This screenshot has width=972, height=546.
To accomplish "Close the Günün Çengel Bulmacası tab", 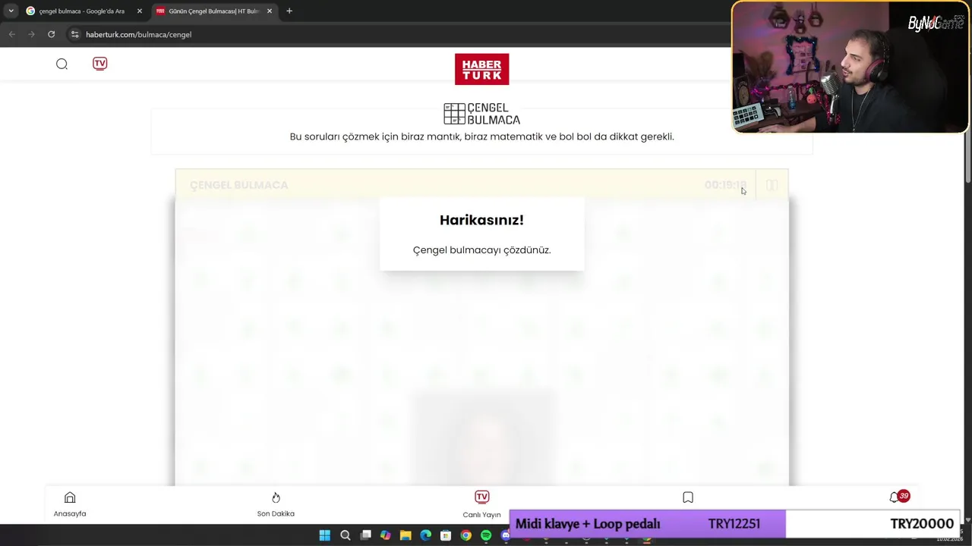I will point(270,11).
